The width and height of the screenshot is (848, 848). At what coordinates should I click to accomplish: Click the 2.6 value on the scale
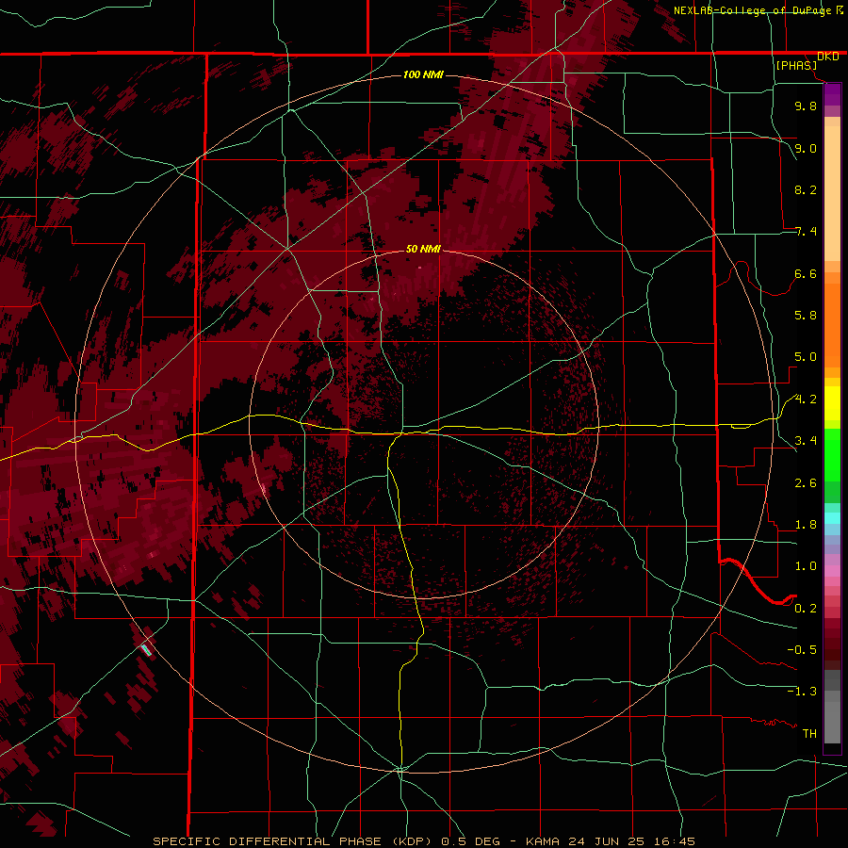pos(806,483)
